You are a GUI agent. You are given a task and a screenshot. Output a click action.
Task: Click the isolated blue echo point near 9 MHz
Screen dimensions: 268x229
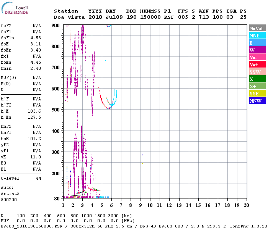tap(142, 155)
